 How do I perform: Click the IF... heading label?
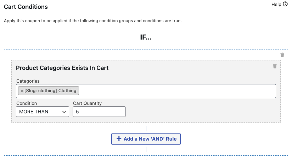click(x=146, y=37)
